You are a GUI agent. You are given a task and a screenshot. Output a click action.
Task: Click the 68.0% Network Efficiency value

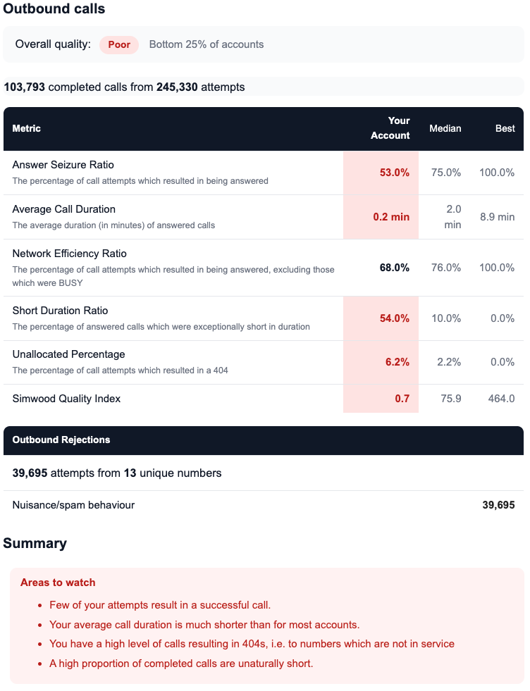coord(394,268)
